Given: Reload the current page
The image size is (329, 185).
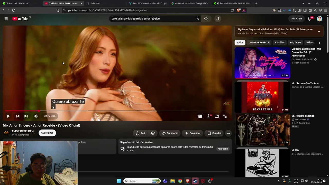Looking at the screenshot, I should click(14, 10).
